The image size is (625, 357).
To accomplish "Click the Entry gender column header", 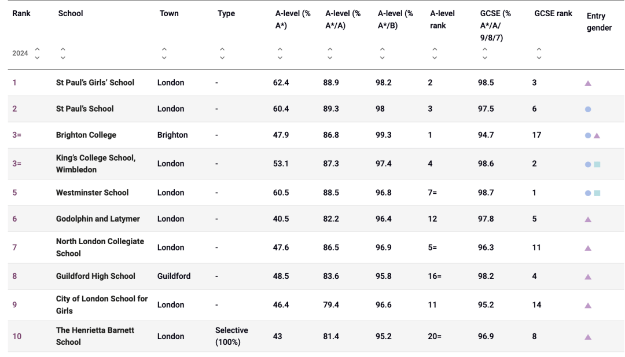I will pyautogui.click(x=599, y=23).
